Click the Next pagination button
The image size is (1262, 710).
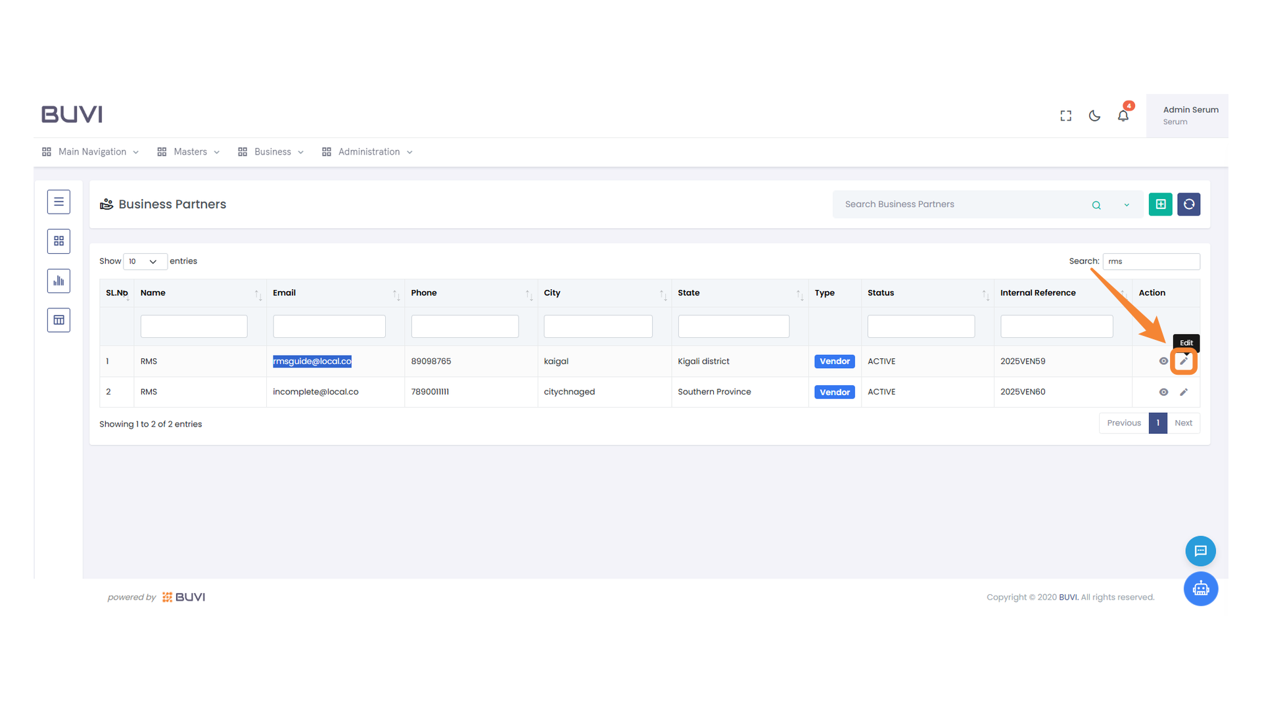pos(1183,423)
